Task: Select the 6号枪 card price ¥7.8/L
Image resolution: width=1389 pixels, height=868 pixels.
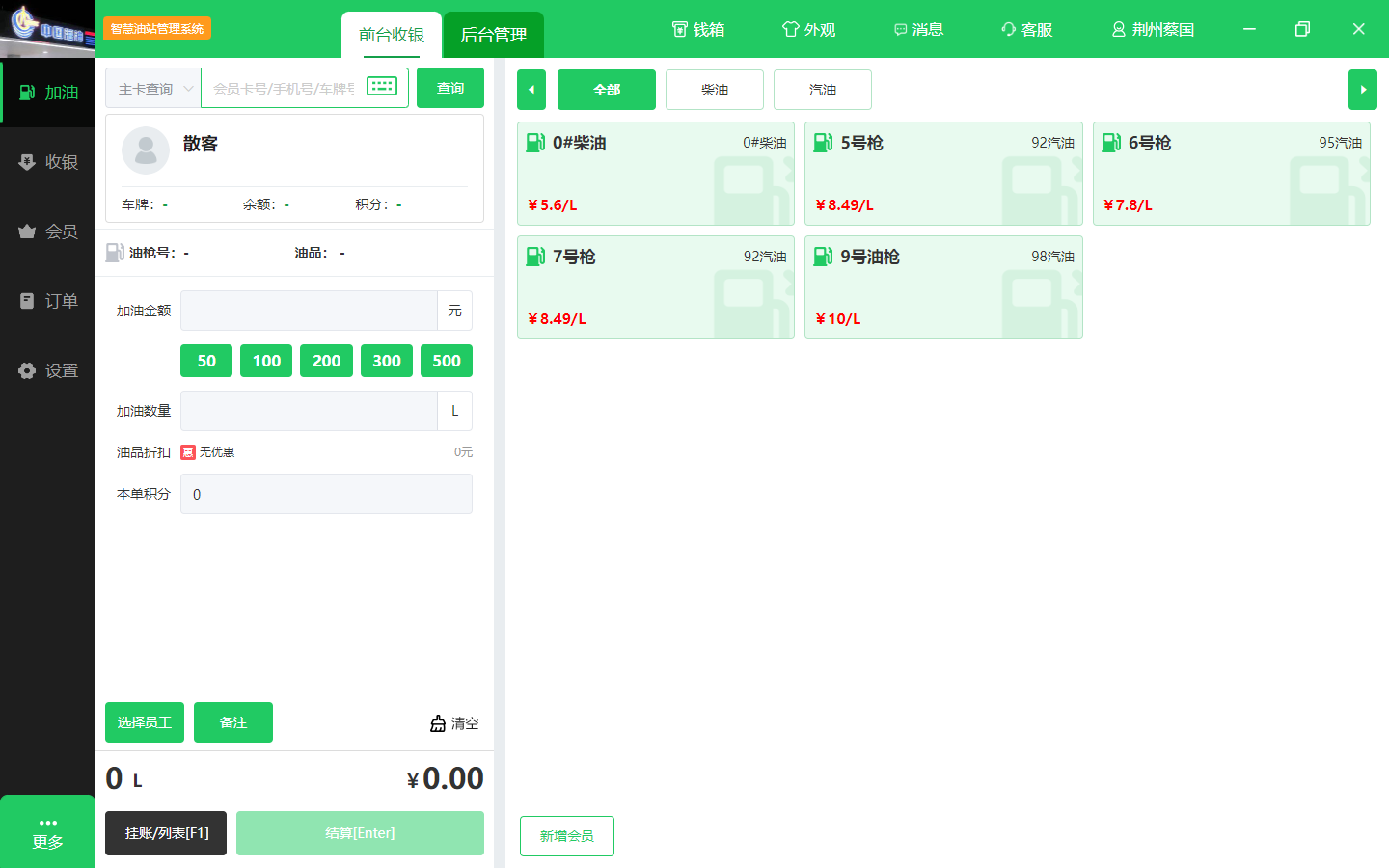Action: [1129, 205]
